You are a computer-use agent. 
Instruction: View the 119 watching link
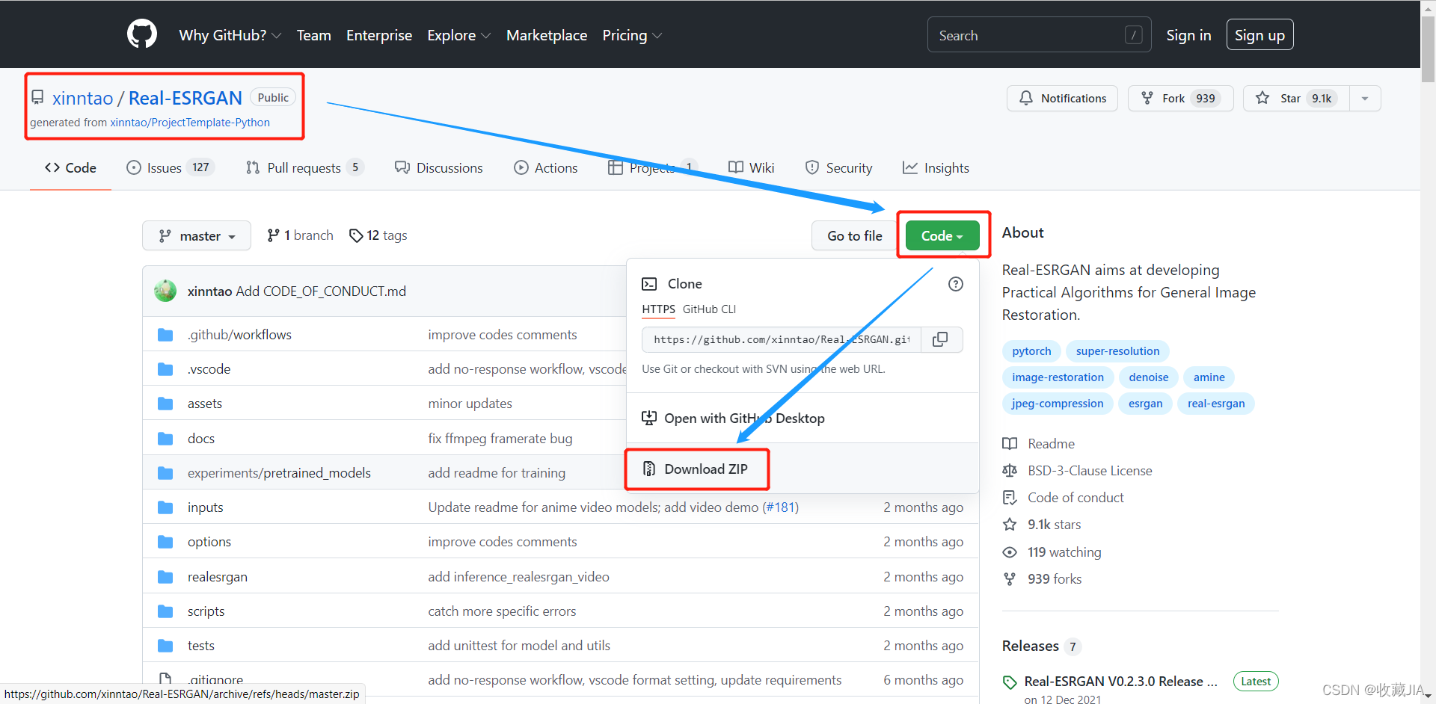click(1052, 552)
